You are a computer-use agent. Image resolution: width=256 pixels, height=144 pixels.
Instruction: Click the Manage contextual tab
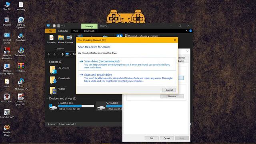coord(89,26)
